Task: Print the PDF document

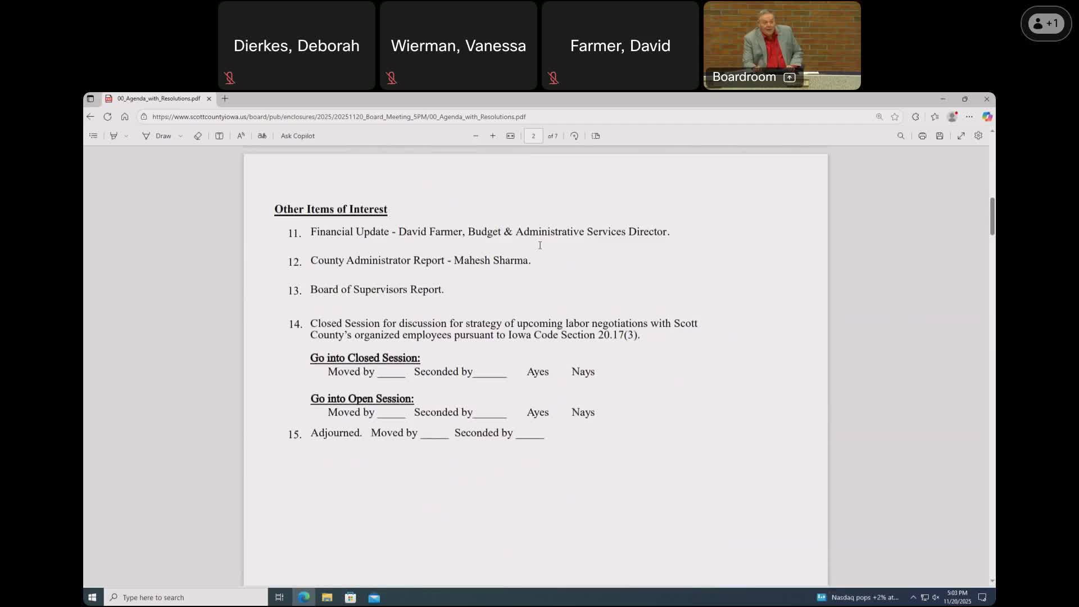Action: click(x=922, y=136)
